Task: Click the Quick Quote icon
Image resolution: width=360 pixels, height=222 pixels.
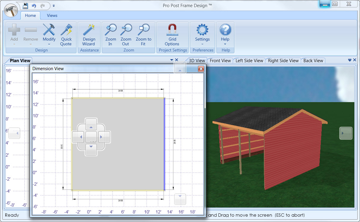Action: [66, 35]
